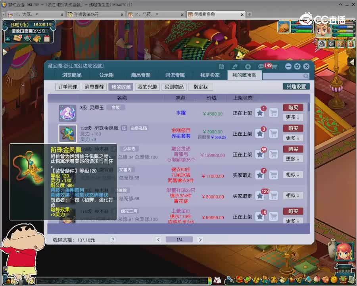
Task: Expand 相似 in the ¥11000.00 row
Action: tap(293, 175)
